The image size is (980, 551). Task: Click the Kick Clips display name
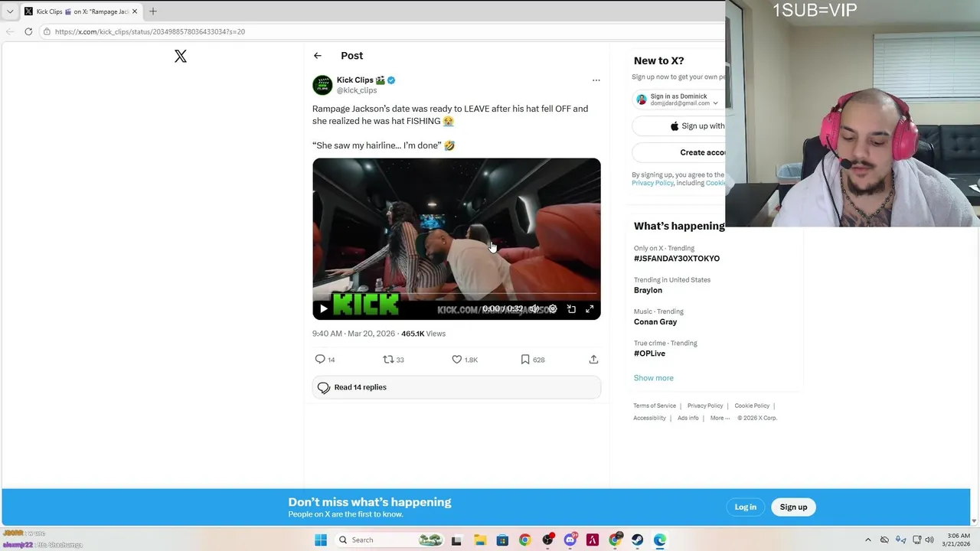(x=354, y=80)
